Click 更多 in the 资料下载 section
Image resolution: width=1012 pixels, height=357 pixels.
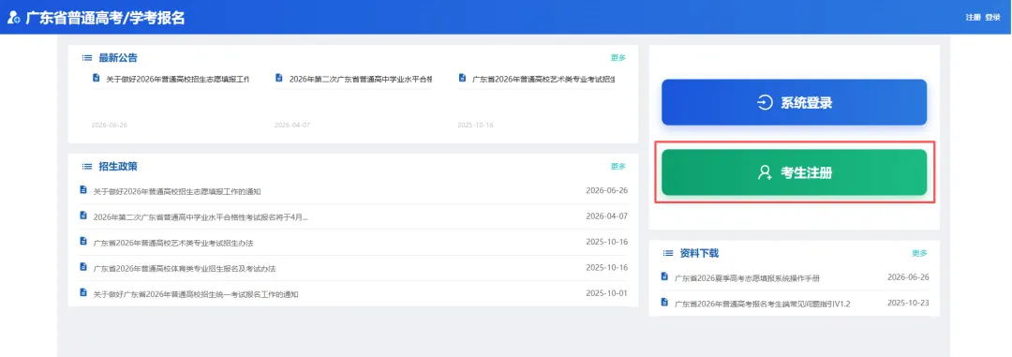(919, 253)
